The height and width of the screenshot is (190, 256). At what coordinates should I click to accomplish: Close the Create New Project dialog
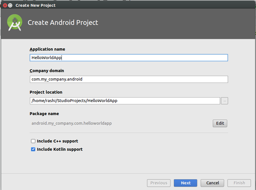(x=5, y=5)
